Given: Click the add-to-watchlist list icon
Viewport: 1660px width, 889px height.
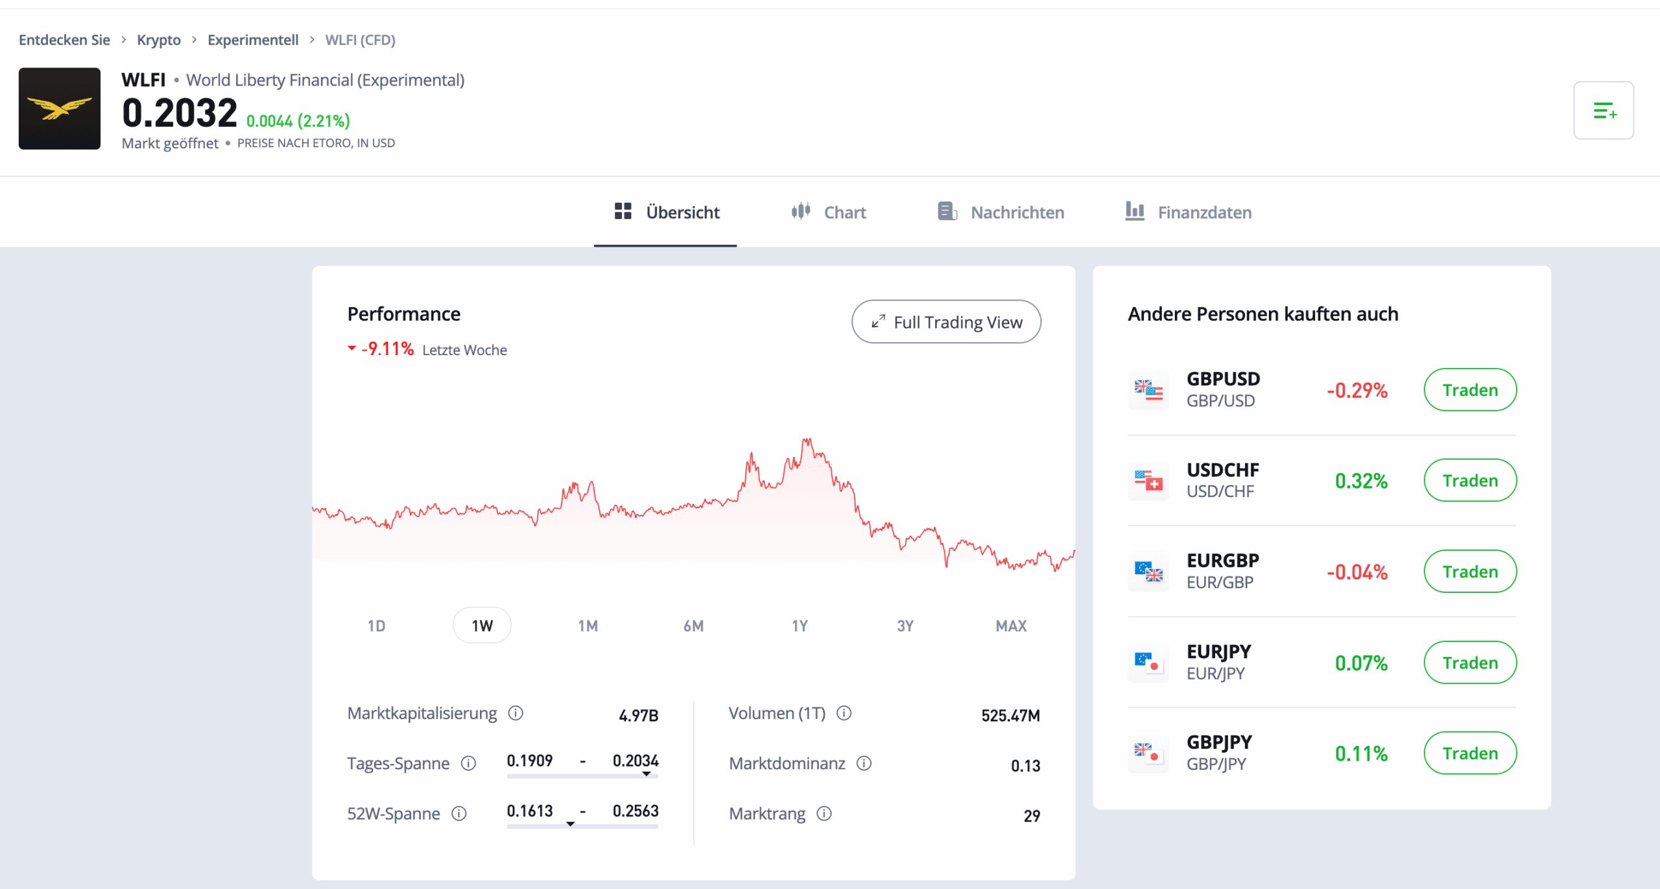Looking at the screenshot, I should pos(1603,111).
